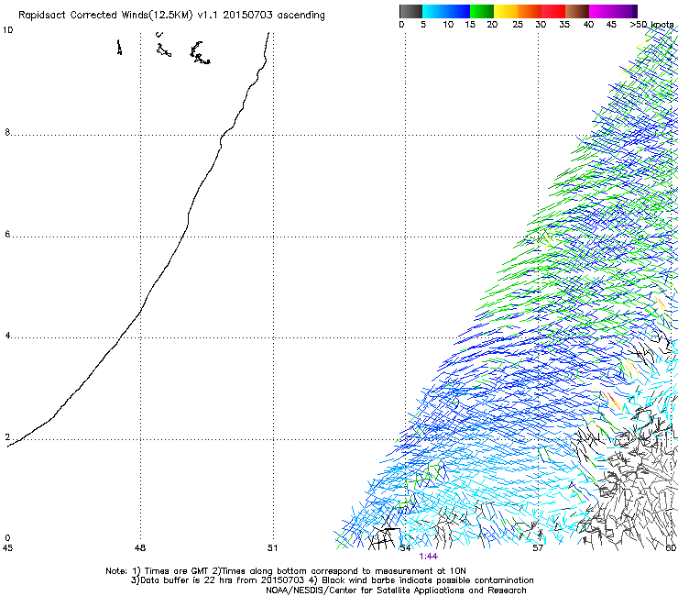Click the small island outline west of 48E
The height and width of the screenshot is (596, 678).
pyautogui.click(x=119, y=47)
